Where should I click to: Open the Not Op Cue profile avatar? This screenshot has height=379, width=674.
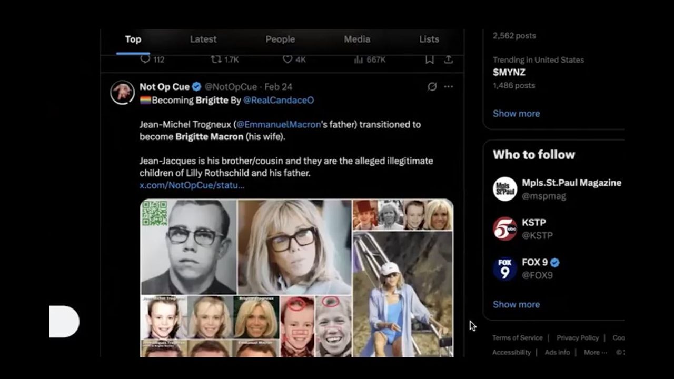pyautogui.click(x=122, y=93)
